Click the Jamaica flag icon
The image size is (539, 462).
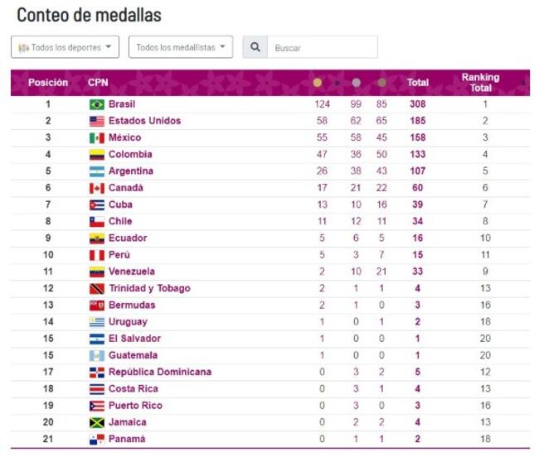pyautogui.click(x=97, y=422)
